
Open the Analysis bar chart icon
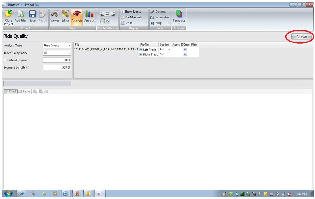(x=89, y=14)
